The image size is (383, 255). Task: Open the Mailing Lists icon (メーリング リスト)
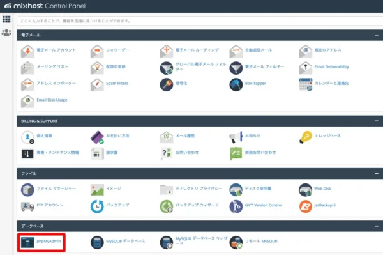click(x=27, y=68)
